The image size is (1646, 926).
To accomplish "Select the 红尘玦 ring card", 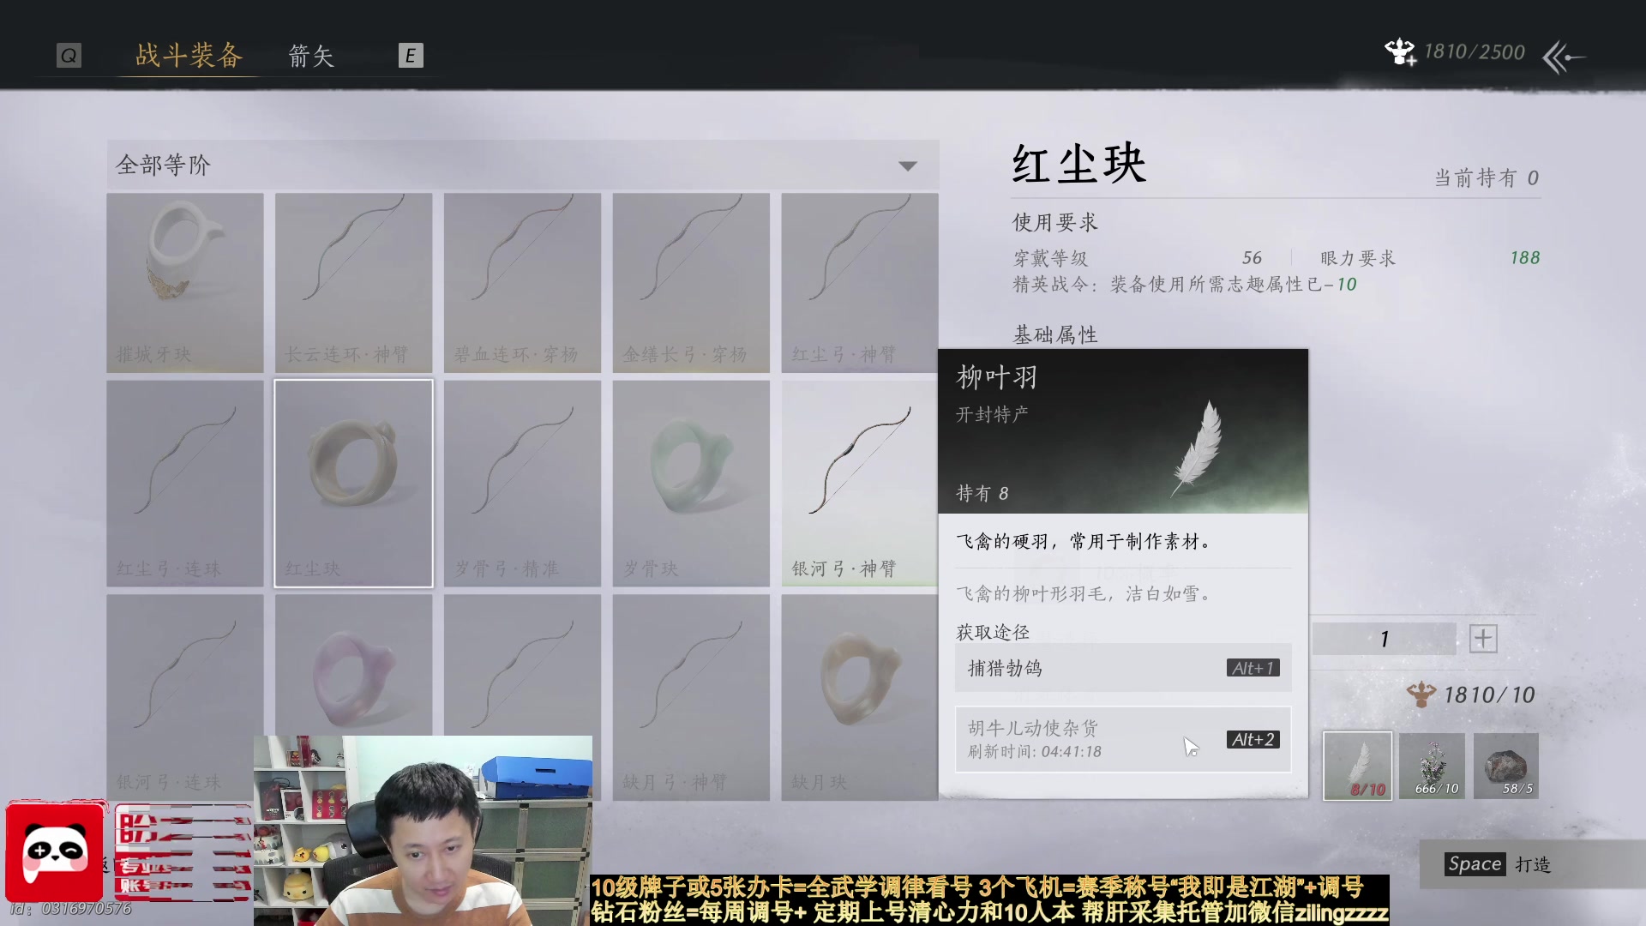I will click(354, 484).
